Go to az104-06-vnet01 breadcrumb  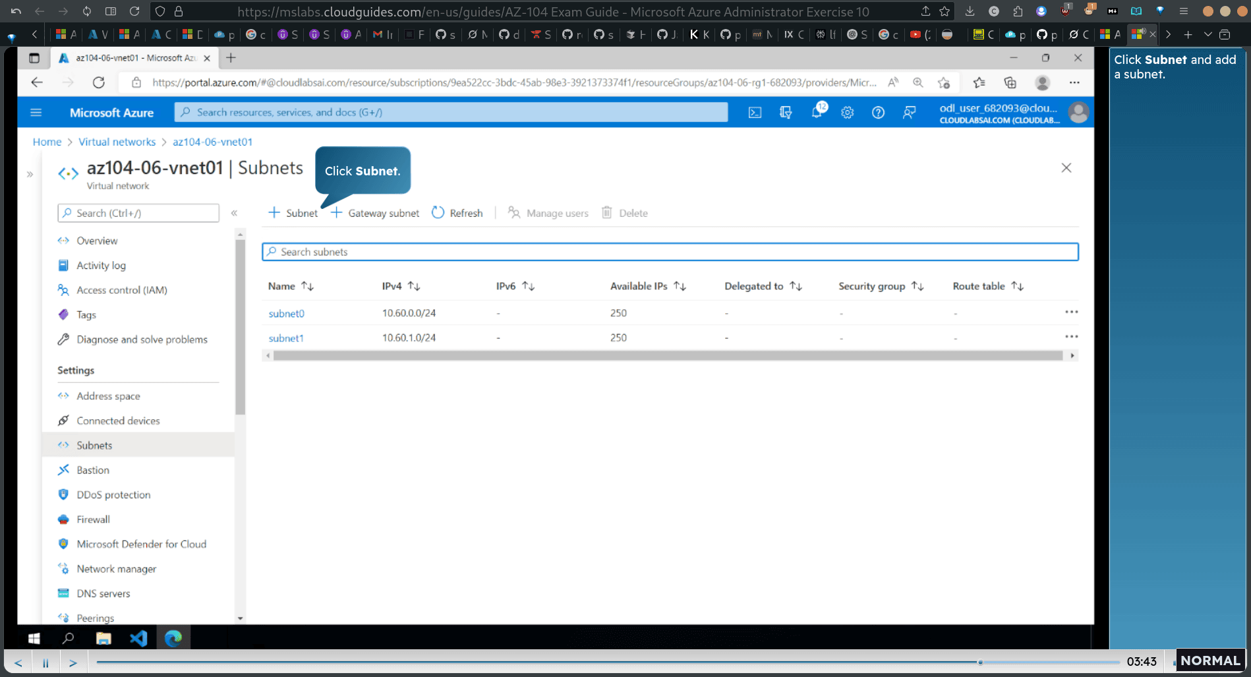click(x=212, y=142)
